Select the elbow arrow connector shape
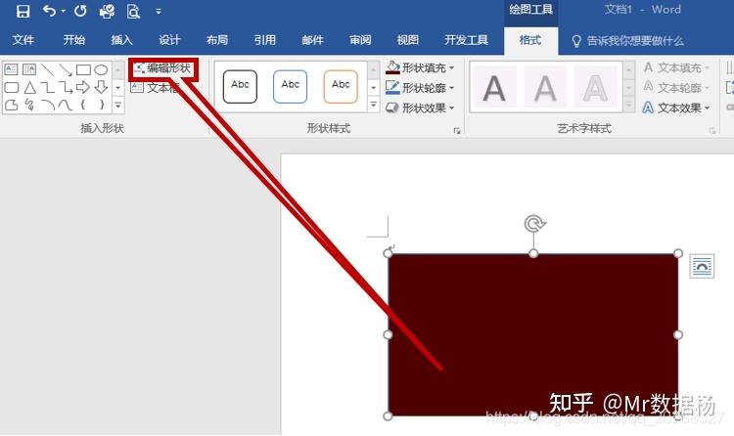The width and height of the screenshot is (734, 436). [65, 87]
